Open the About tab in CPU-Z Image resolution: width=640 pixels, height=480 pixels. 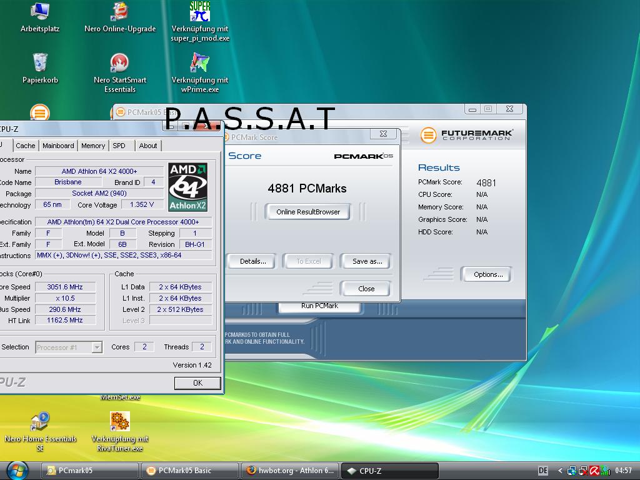click(147, 146)
